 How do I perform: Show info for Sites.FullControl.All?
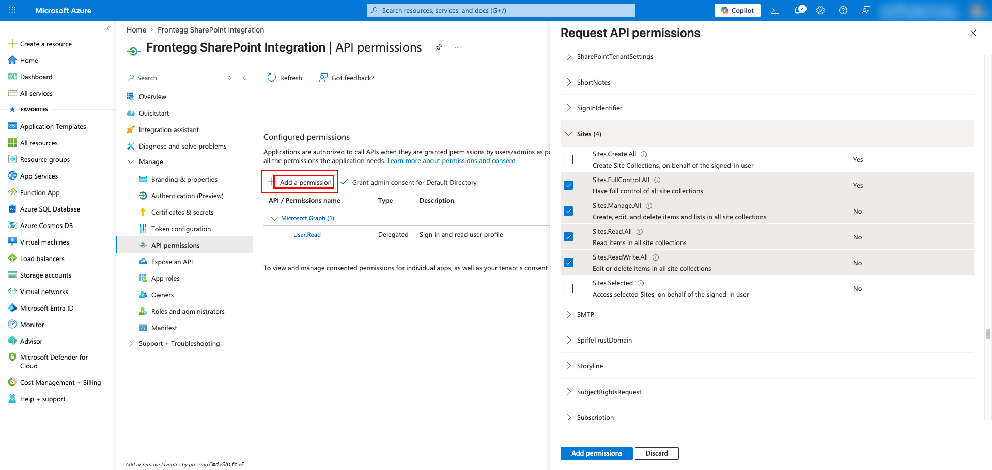[657, 180]
